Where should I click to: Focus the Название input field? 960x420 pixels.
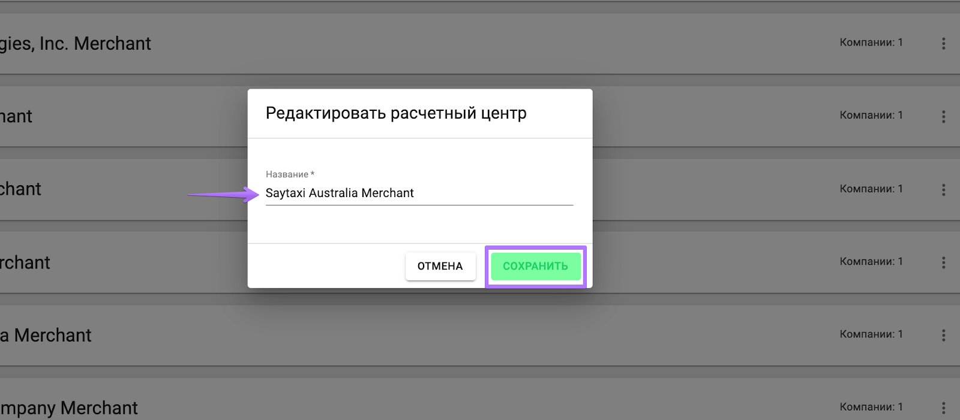click(419, 193)
